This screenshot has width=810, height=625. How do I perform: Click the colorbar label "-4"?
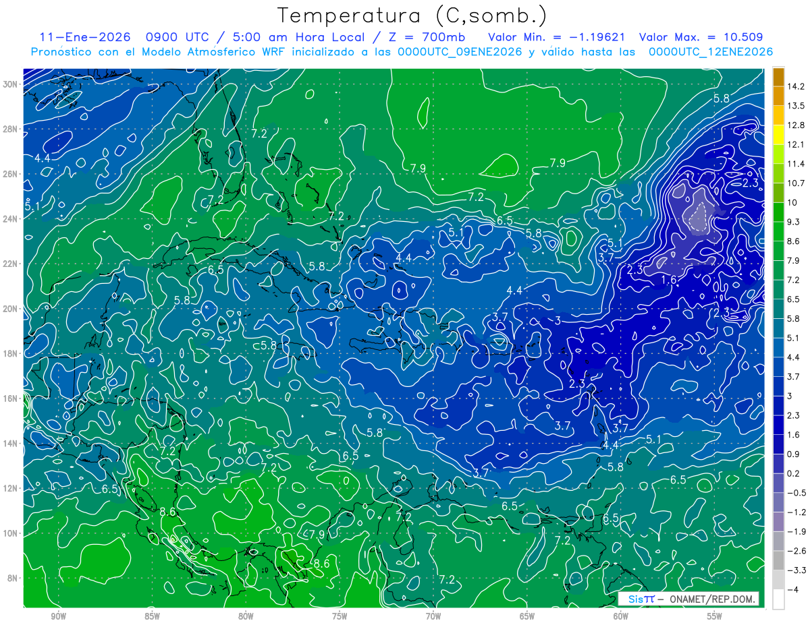792,589
